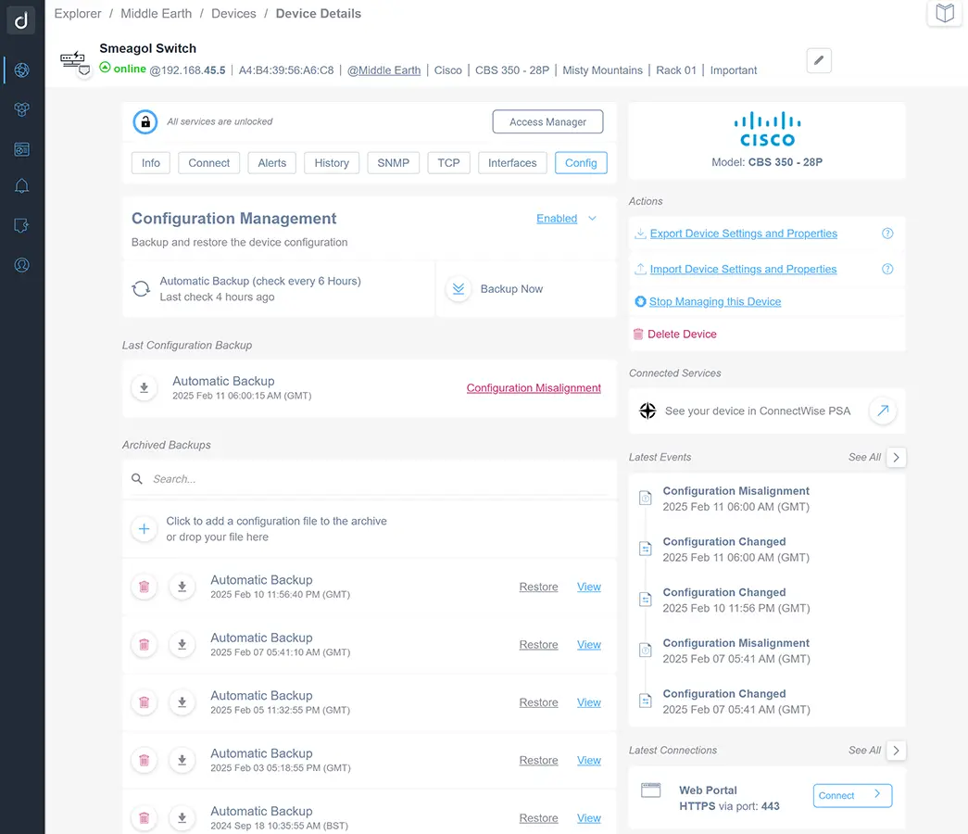Click help icon beside Export Device Settings

[x=886, y=234]
